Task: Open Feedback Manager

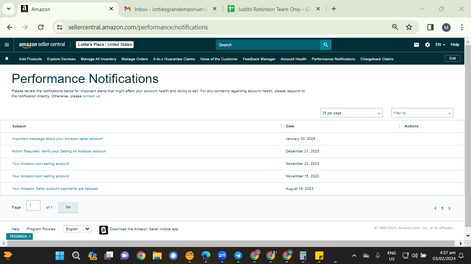Action: tap(259, 59)
